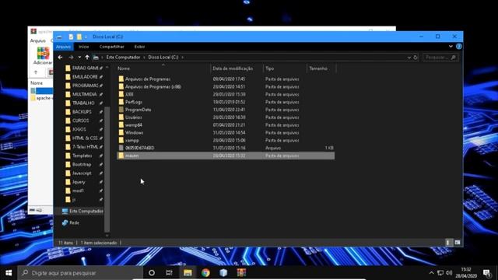Open HTML & CSS folder in the sidebar
This screenshot has width=498, height=280.
click(x=83, y=138)
